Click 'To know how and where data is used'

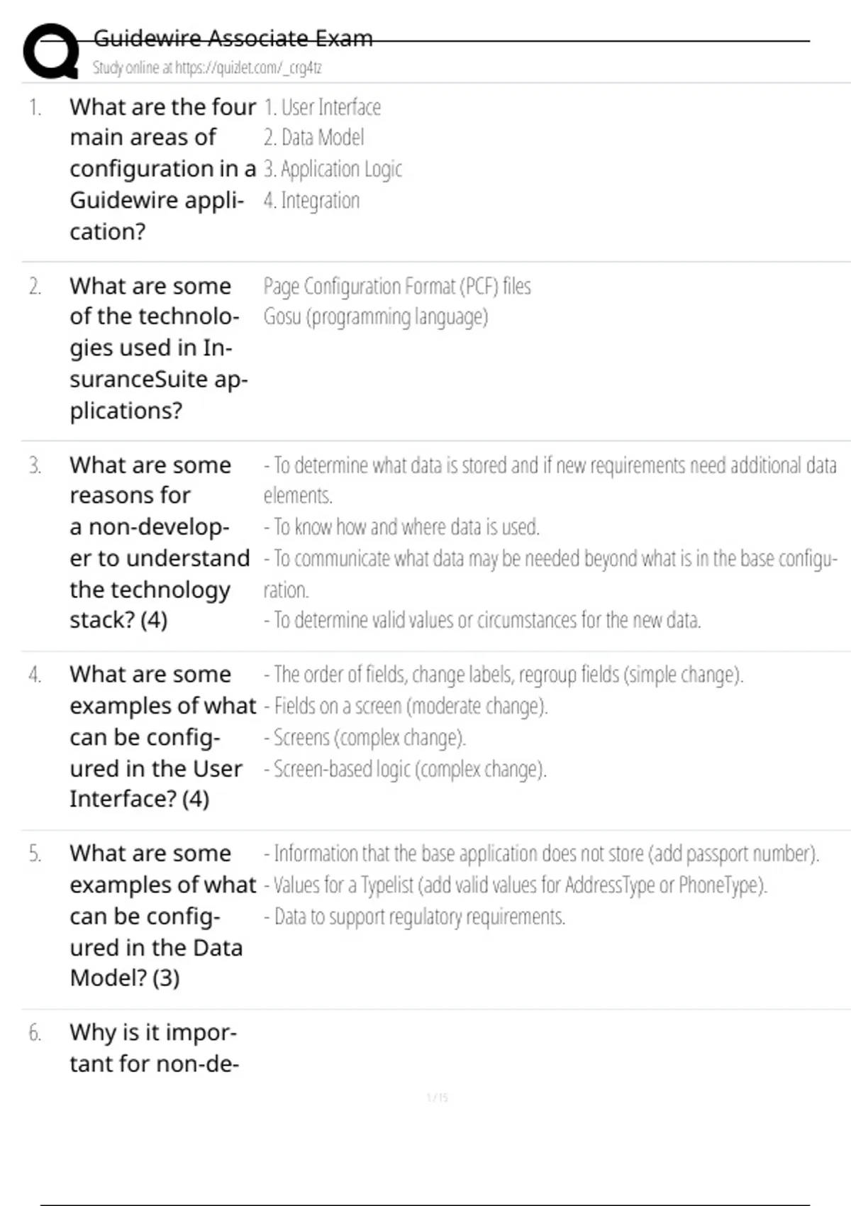click(401, 527)
